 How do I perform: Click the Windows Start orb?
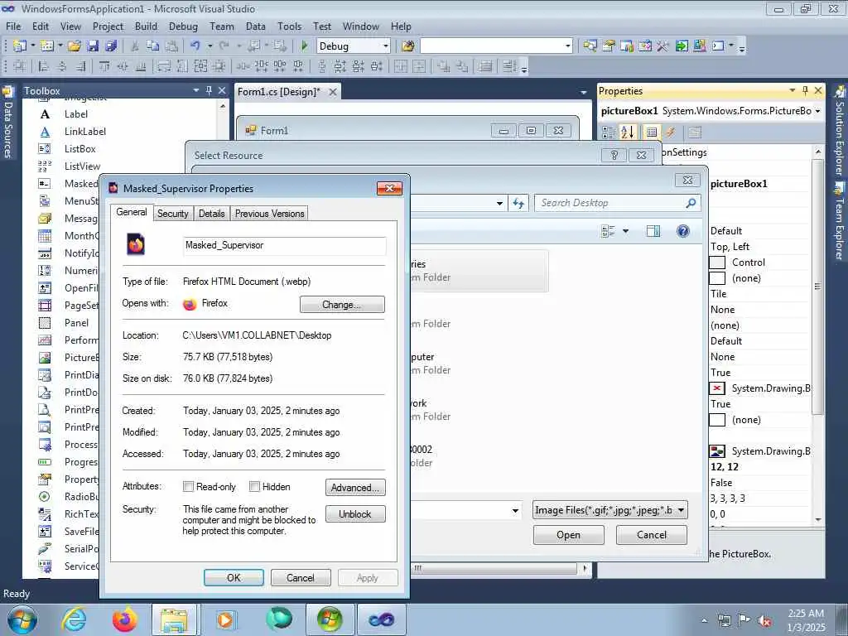pos(22,619)
